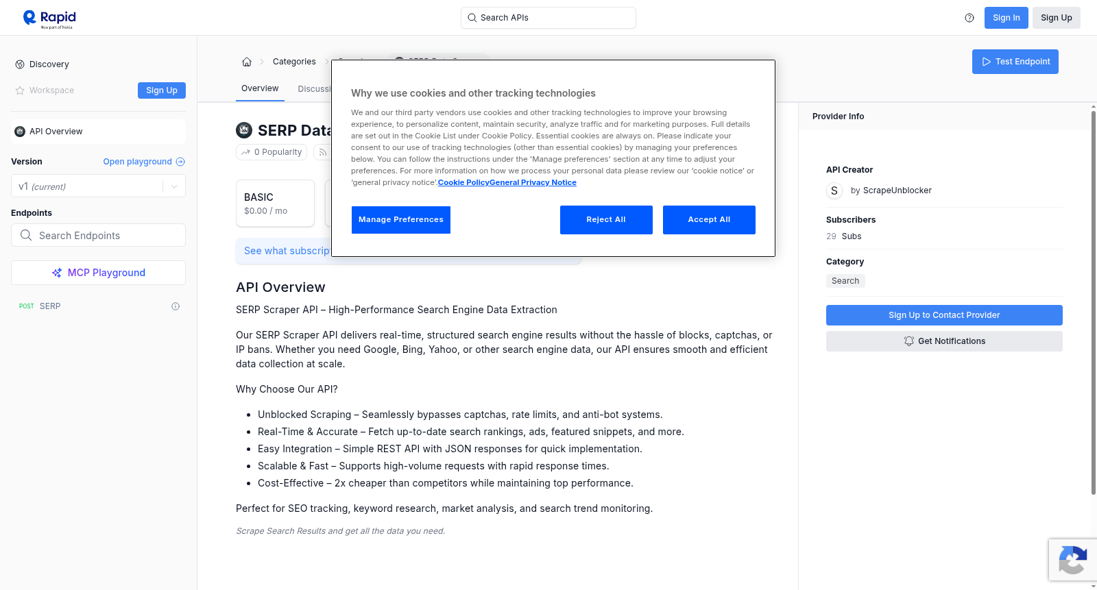This screenshot has height=590, width=1097.
Task: Open Discovery in the sidebar
Action: point(49,64)
